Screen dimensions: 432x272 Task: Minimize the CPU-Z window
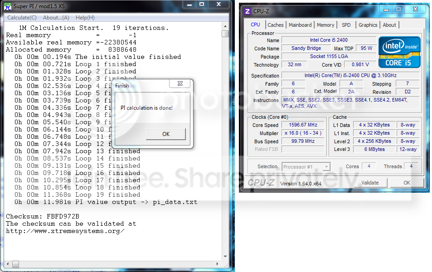386,10
